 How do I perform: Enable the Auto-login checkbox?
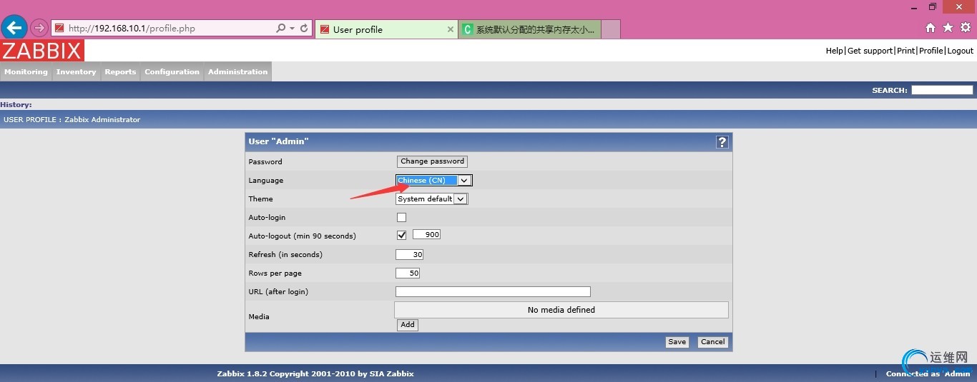pyautogui.click(x=401, y=217)
